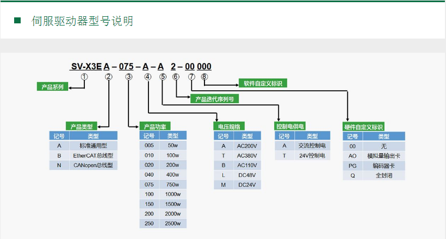
Task: Click 类型 header of the 硬件自定义标识 table
Action: 383,136
